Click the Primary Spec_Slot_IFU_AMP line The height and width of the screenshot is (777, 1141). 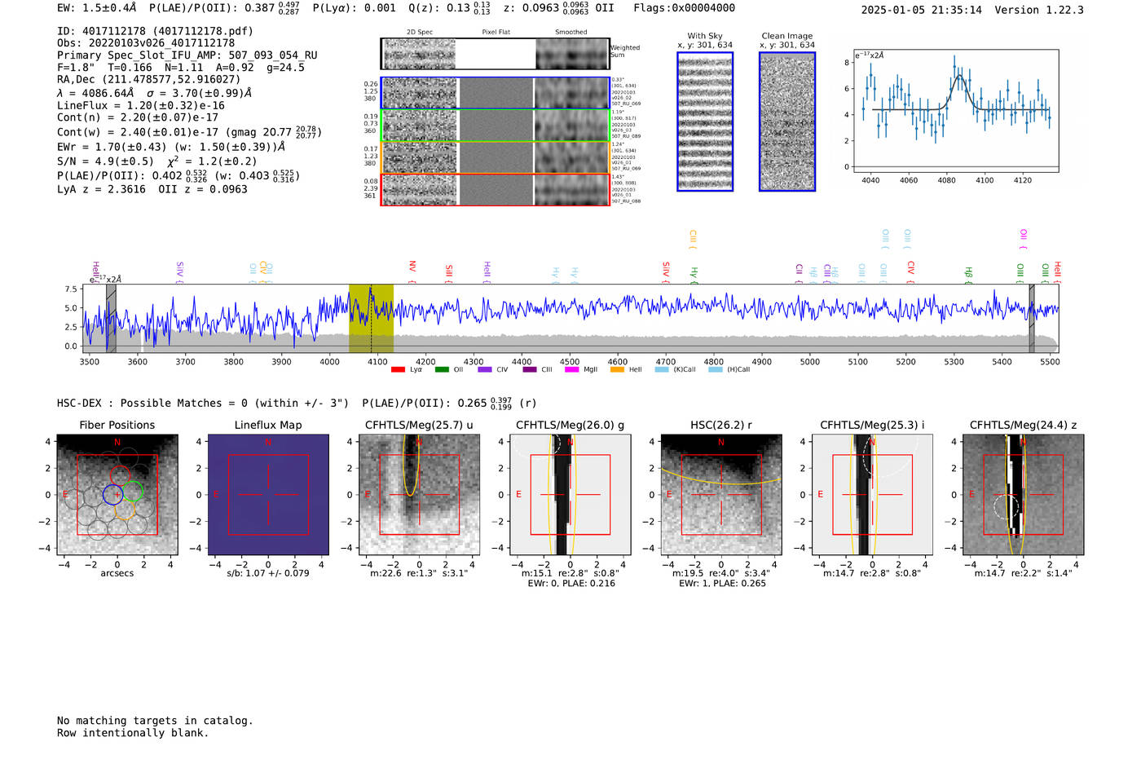(187, 55)
